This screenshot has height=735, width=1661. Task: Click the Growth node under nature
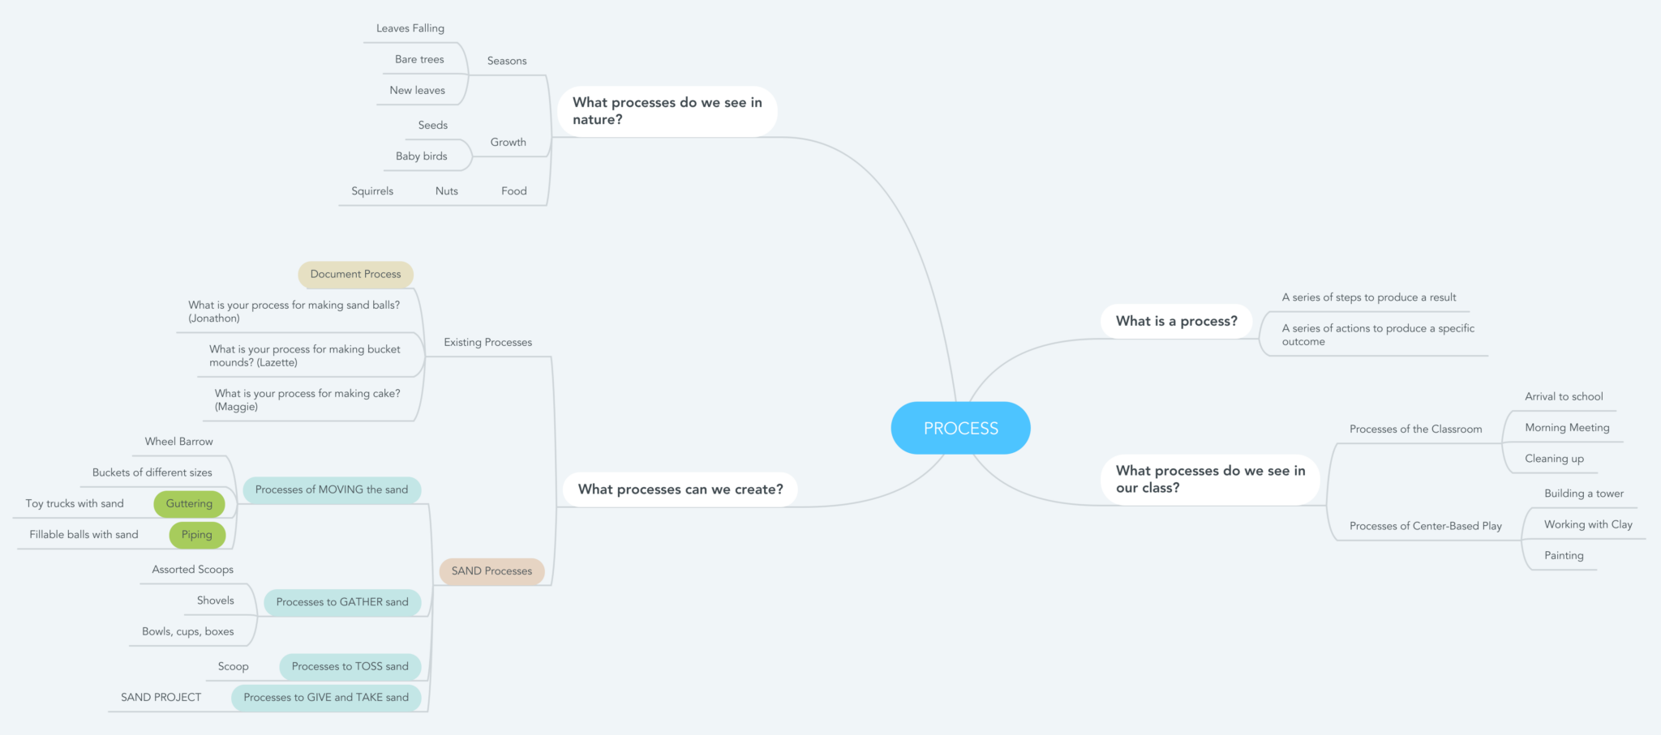pos(508,142)
